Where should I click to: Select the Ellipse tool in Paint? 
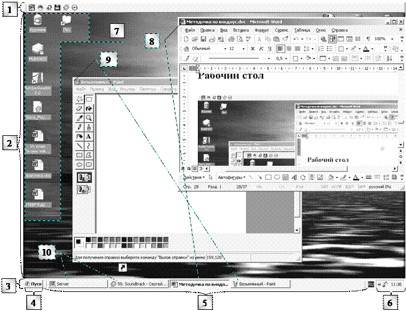(x=80, y=164)
